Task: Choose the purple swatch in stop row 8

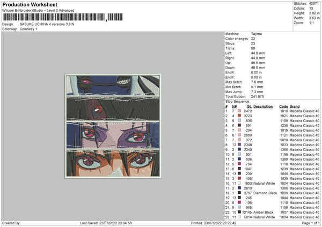Action: click(239, 145)
